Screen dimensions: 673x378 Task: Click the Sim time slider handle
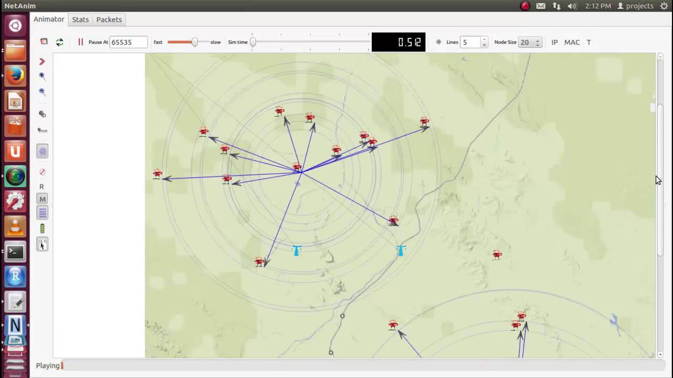point(253,42)
